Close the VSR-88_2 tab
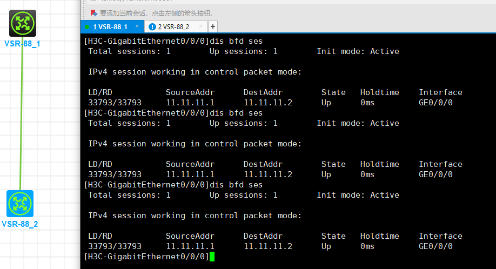This screenshot has width=496, height=269. (200, 26)
